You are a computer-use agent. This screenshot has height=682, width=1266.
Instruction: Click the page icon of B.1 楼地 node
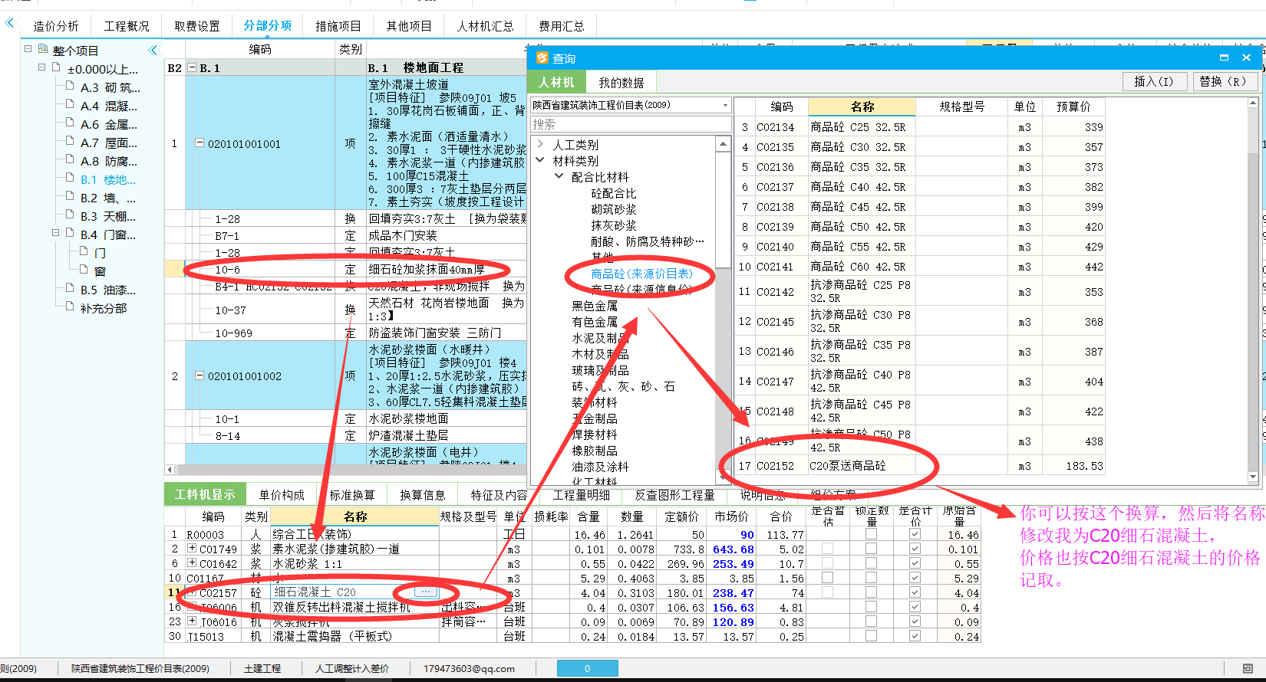(70, 178)
